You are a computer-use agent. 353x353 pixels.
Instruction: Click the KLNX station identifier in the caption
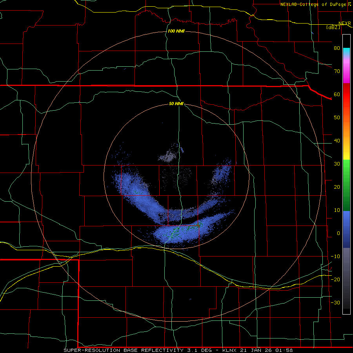pos(229,350)
